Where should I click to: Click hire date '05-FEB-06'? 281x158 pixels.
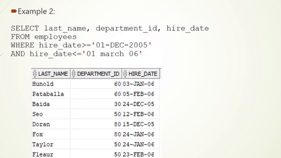point(139,94)
